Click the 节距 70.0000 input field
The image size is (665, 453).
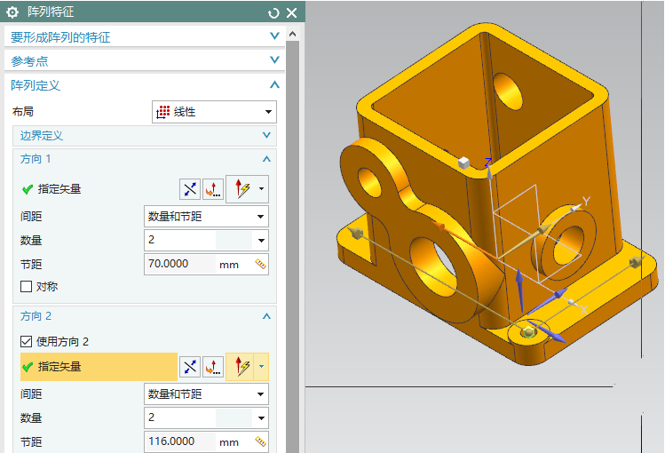180,264
